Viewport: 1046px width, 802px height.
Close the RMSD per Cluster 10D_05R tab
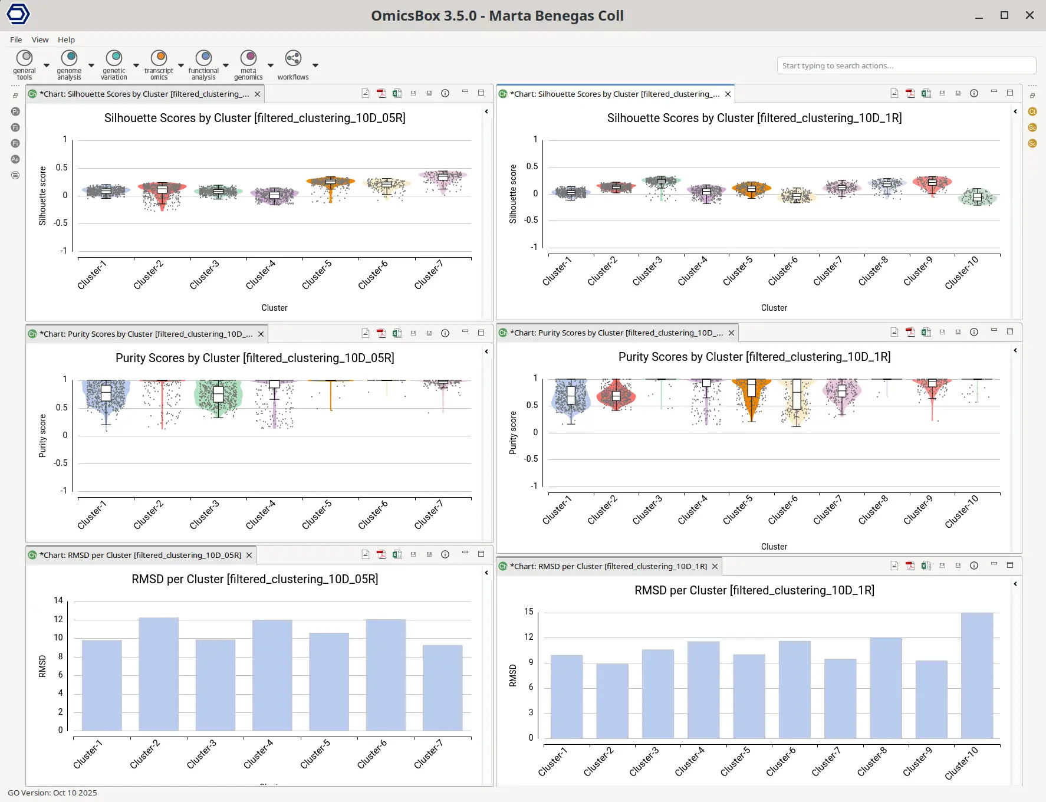click(x=249, y=555)
